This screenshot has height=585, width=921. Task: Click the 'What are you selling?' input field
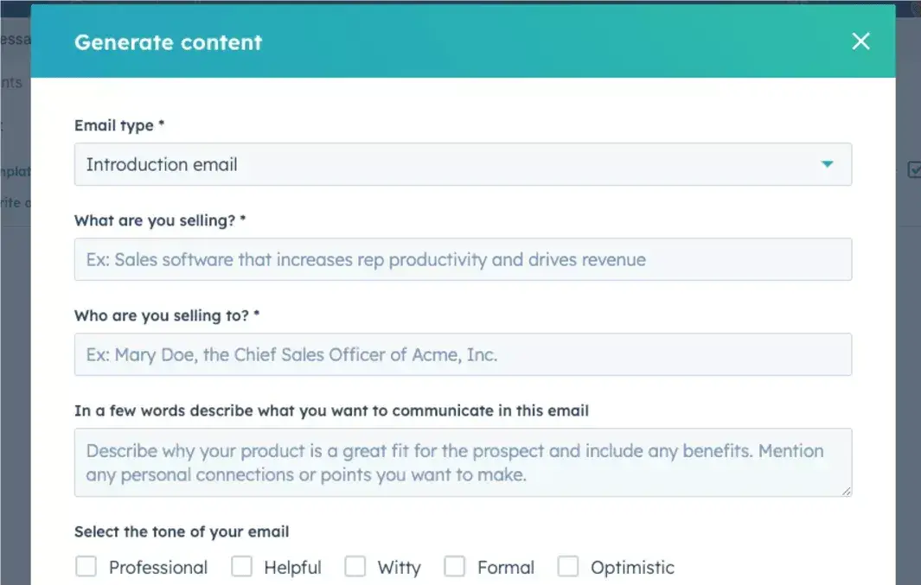(463, 259)
